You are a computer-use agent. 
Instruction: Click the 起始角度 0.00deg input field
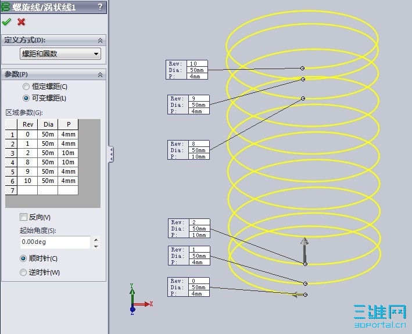(55, 242)
